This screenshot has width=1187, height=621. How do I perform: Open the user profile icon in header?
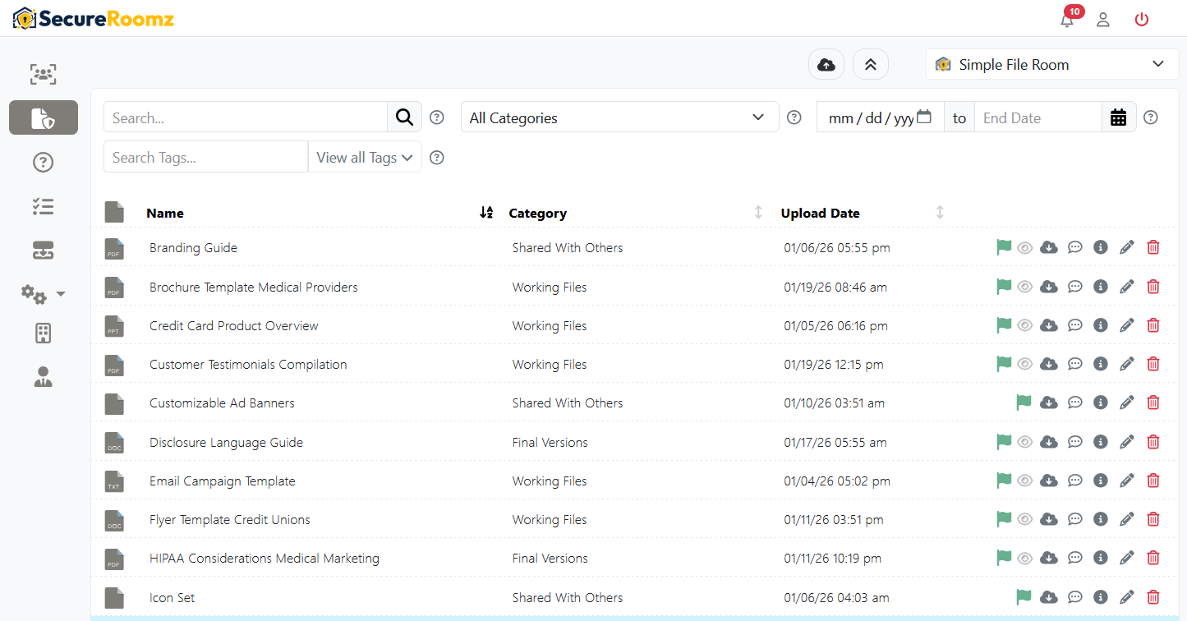click(x=1103, y=20)
